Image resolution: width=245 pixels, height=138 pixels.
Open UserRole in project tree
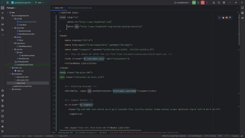tap(21, 25)
